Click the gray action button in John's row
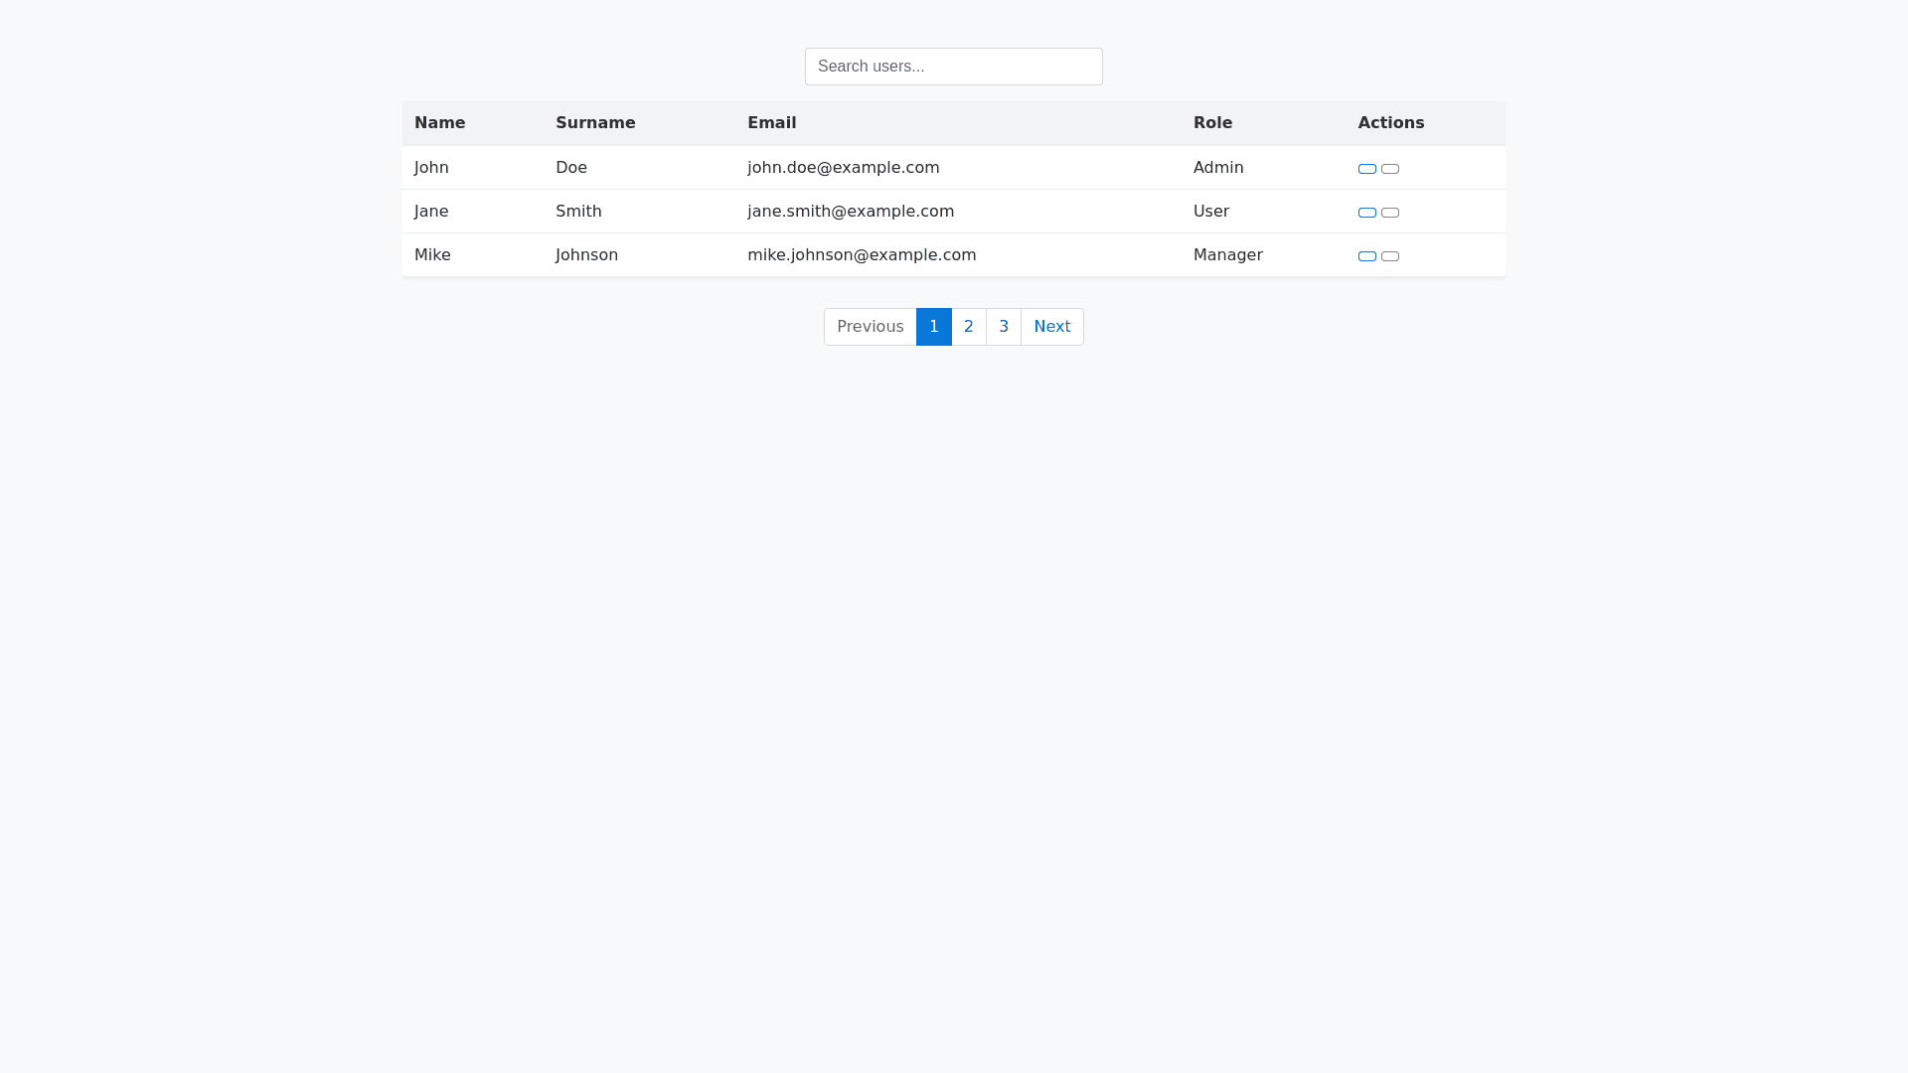Viewport: 1908px width, 1073px height. click(1390, 169)
